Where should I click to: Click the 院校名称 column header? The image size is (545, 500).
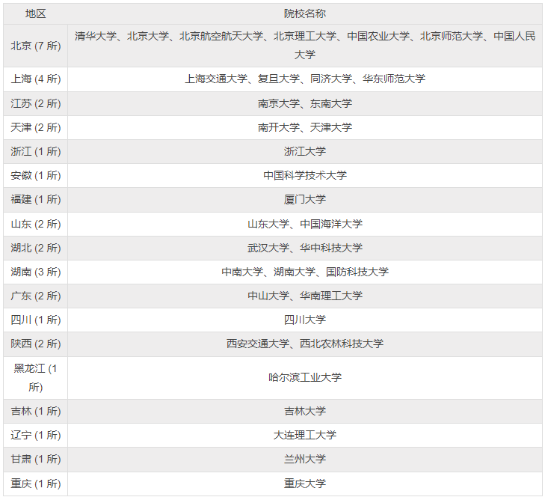pyautogui.click(x=305, y=13)
